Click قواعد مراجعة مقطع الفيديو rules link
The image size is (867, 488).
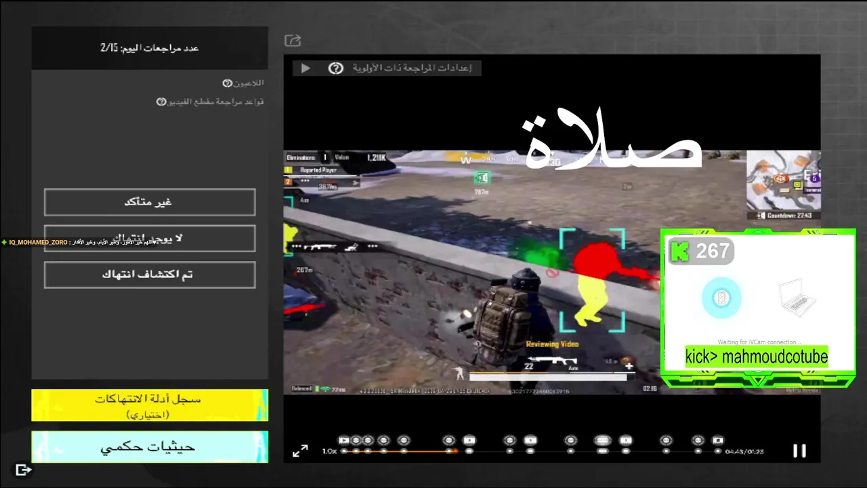click(x=216, y=102)
